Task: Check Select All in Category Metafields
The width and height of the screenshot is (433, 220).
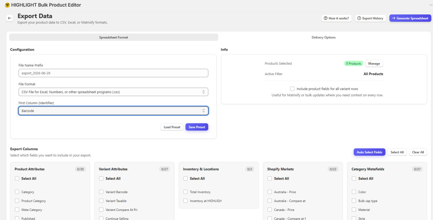Action: [x=354, y=178]
